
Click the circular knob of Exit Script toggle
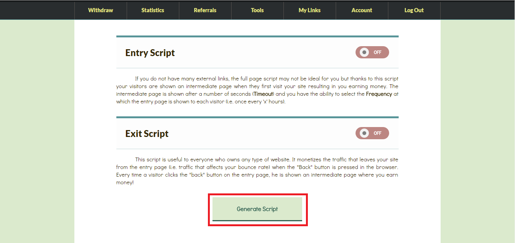tap(365, 133)
